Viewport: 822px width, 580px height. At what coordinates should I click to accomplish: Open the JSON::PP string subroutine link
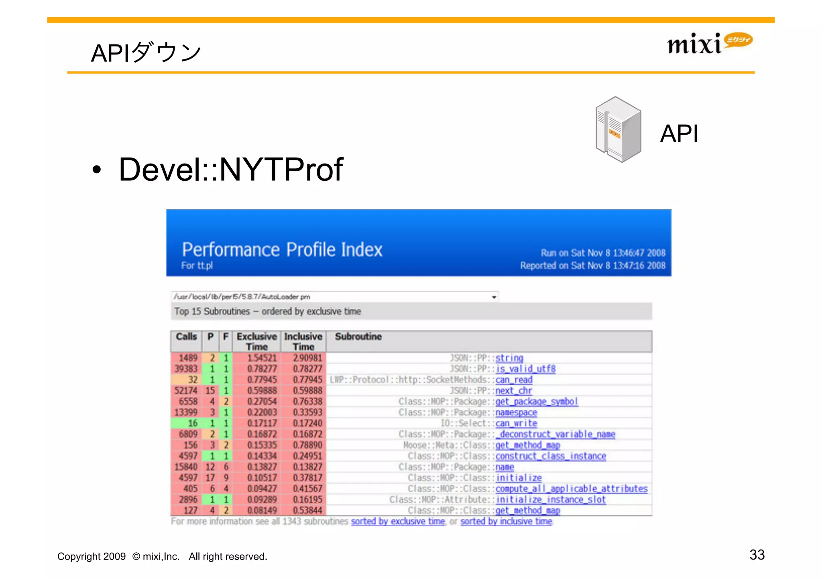[509, 358]
